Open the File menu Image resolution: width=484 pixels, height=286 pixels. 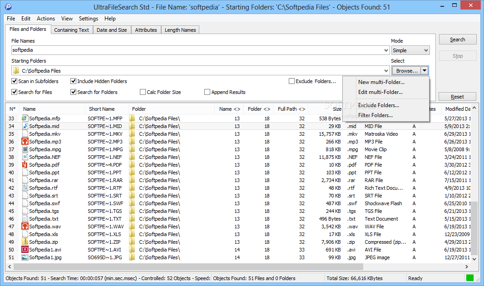[x=11, y=19]
